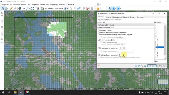Open the Карты menu
This screenshot has width=169, height=95.
[x=24, y=4]
